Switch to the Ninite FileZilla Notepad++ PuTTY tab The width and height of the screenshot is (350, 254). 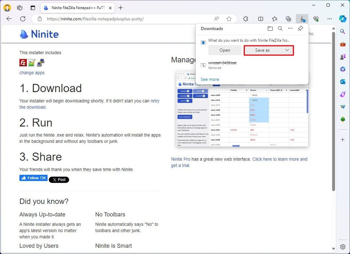[77, 8]
